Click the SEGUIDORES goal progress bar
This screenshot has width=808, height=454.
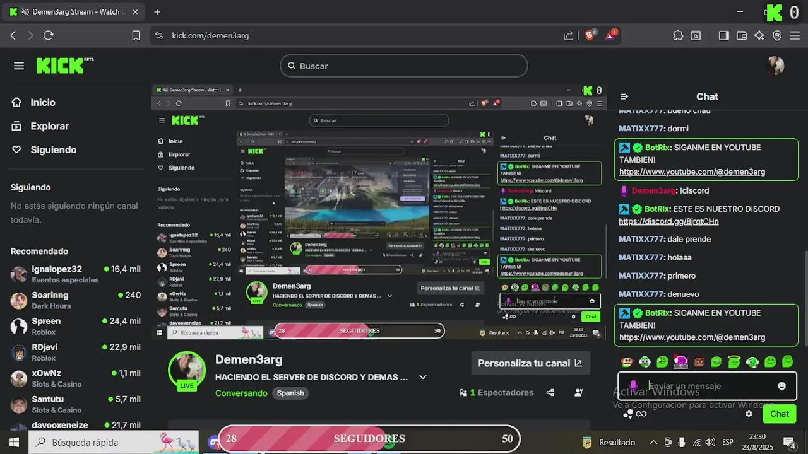coord(369,439)
